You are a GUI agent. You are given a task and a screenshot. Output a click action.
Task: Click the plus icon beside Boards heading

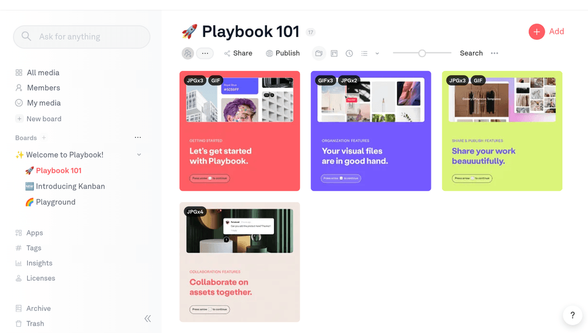44,138
